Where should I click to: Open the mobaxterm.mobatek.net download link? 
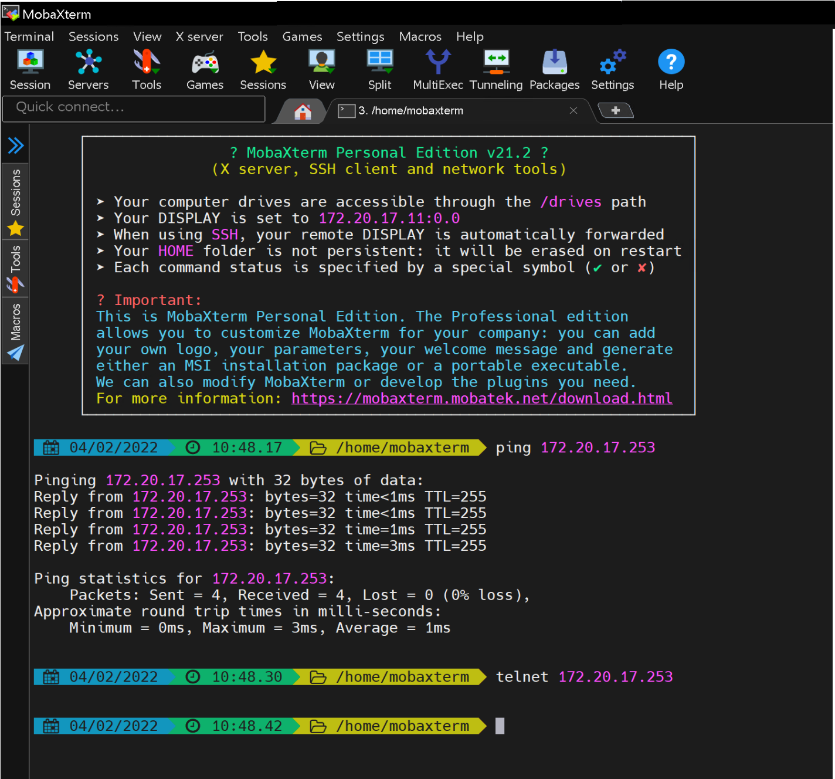point(481,399)
